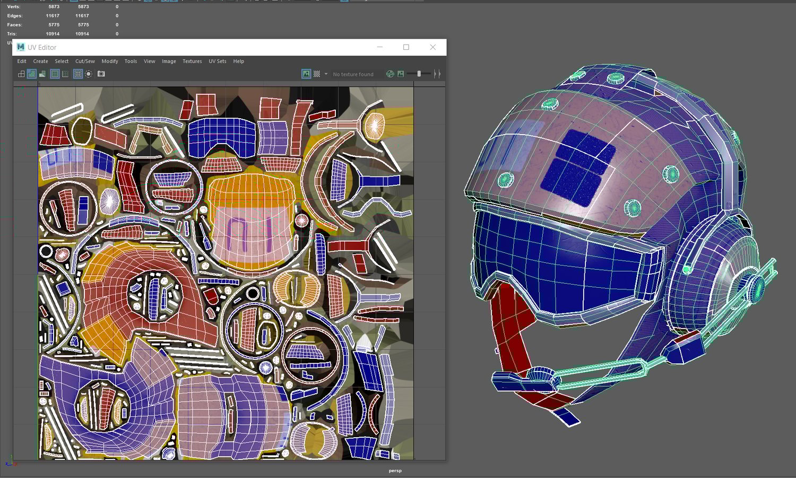Viewport: 796px width, 478px height.
Task: Open the Textures menu
Action: pos(192,61)
